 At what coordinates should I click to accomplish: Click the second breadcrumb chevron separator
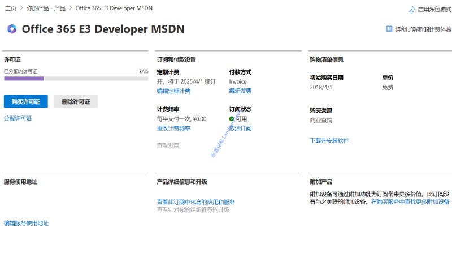coord(71,8)
